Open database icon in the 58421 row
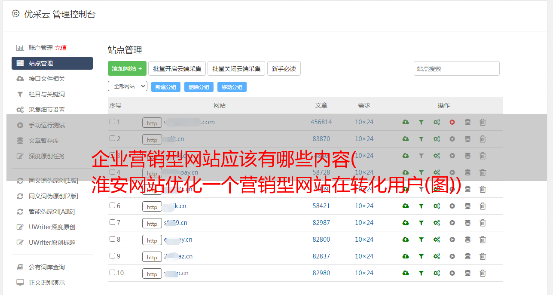Viewport: 553px width, 295px height. (x=467, y=206)
